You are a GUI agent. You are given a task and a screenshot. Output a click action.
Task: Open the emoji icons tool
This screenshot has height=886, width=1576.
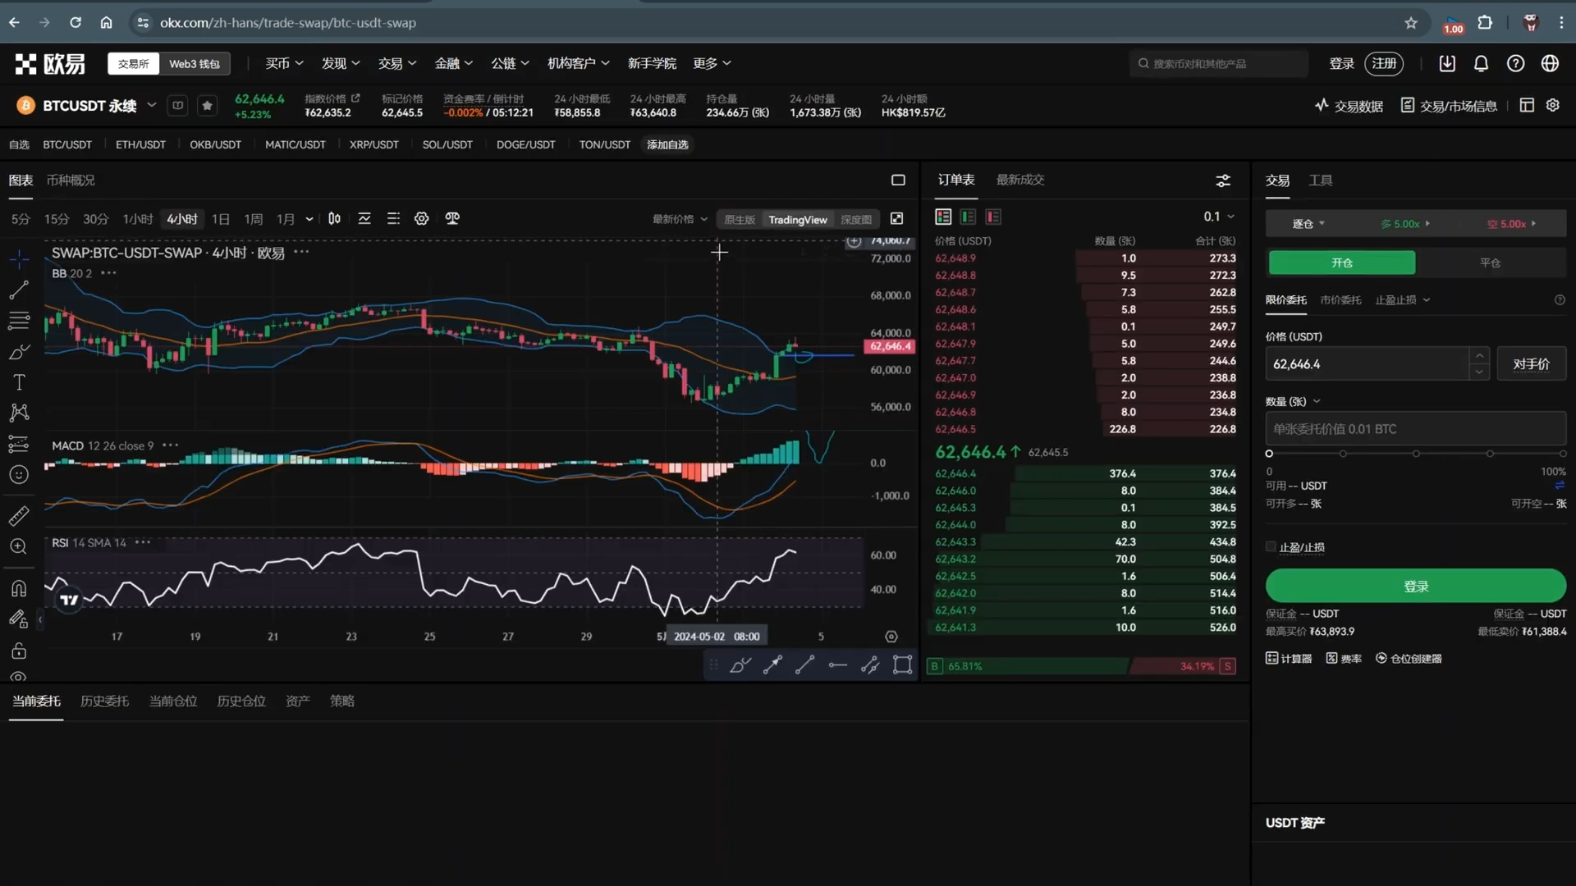[19, 475]
